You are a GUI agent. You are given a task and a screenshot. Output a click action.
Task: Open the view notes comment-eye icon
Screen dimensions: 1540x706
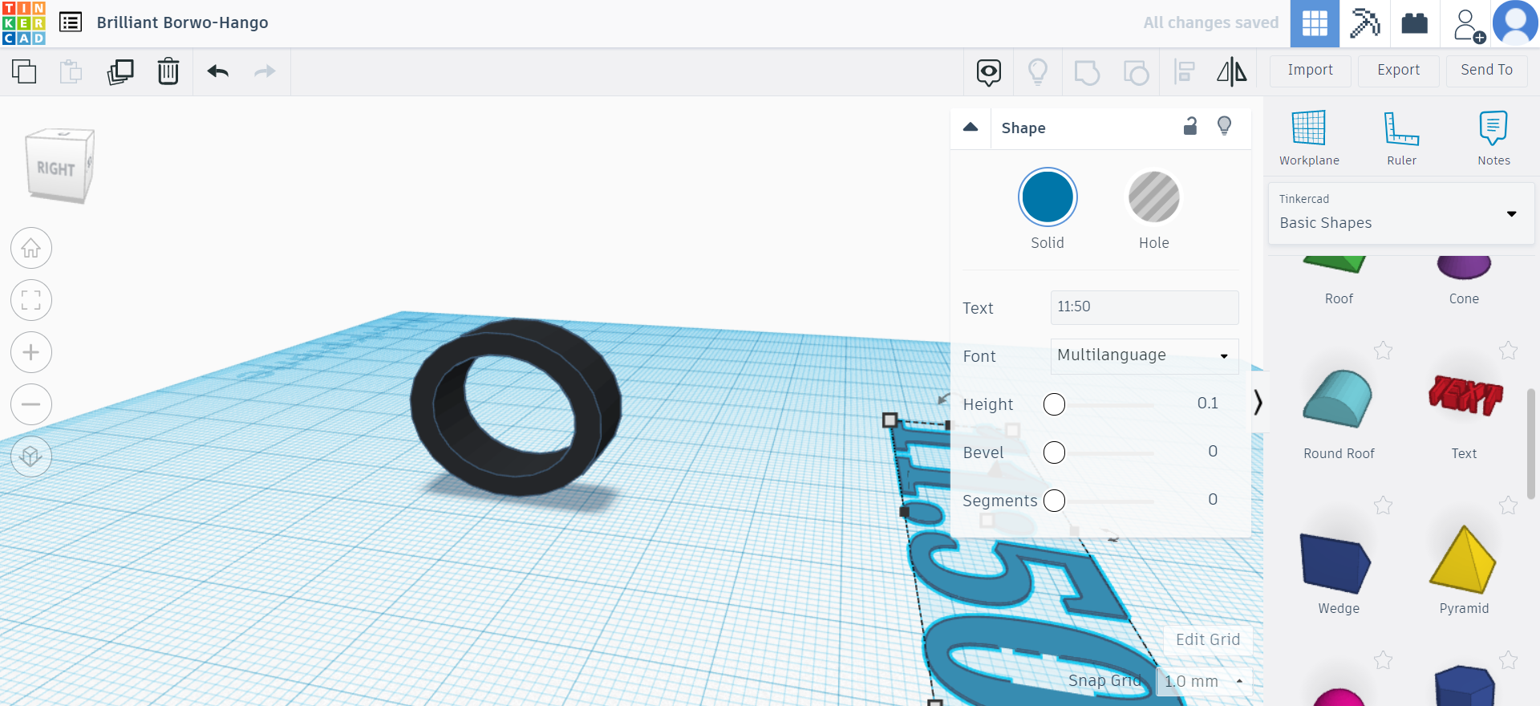(989, 72)
